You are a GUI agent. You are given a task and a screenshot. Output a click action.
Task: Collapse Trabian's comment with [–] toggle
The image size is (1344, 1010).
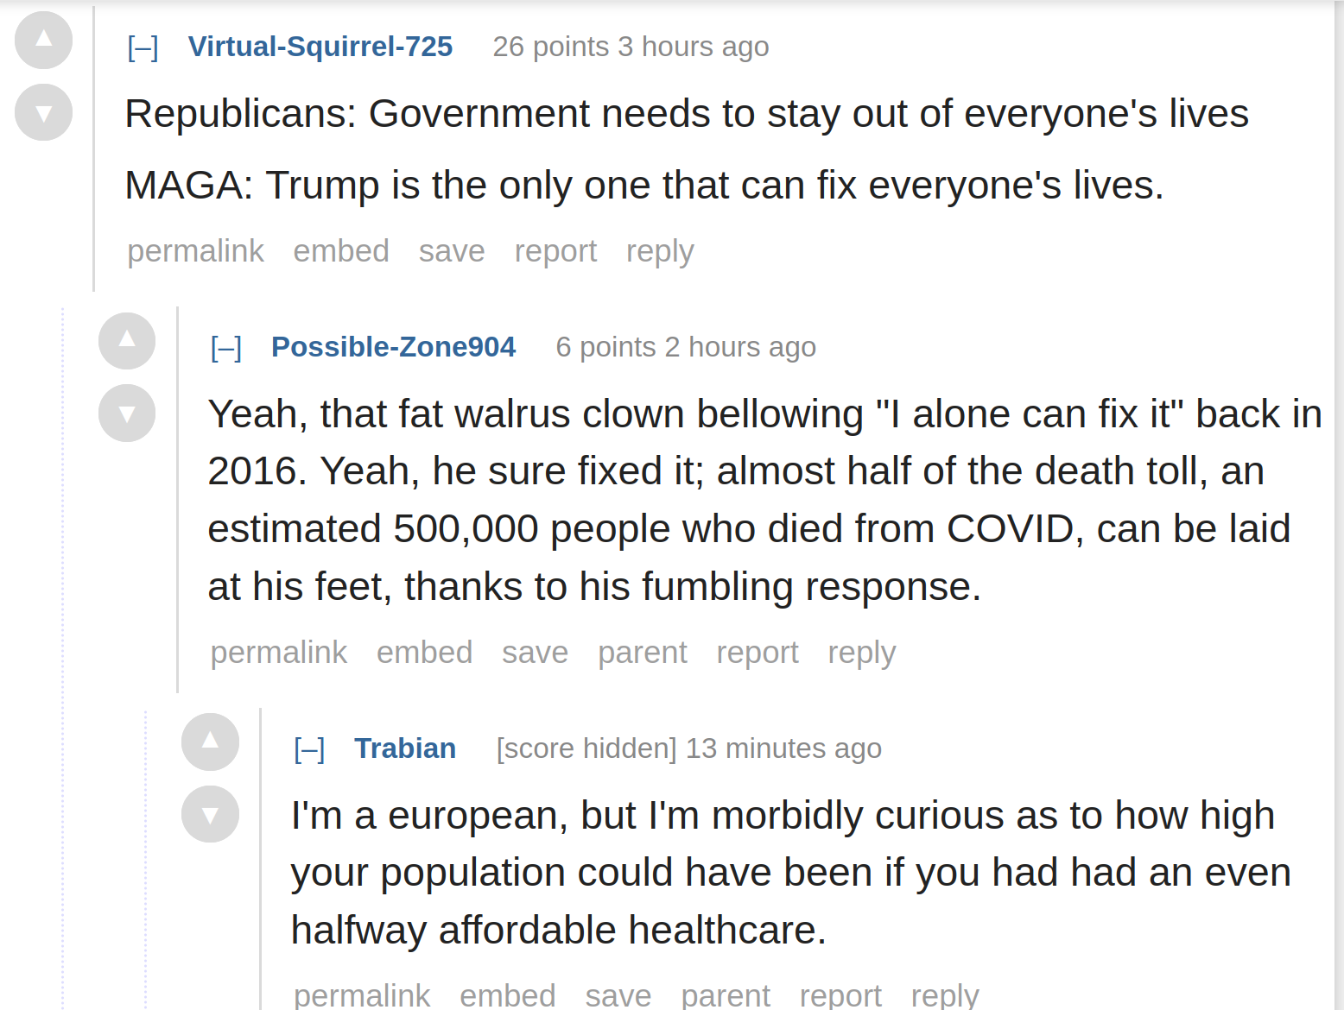pos(309,748)
